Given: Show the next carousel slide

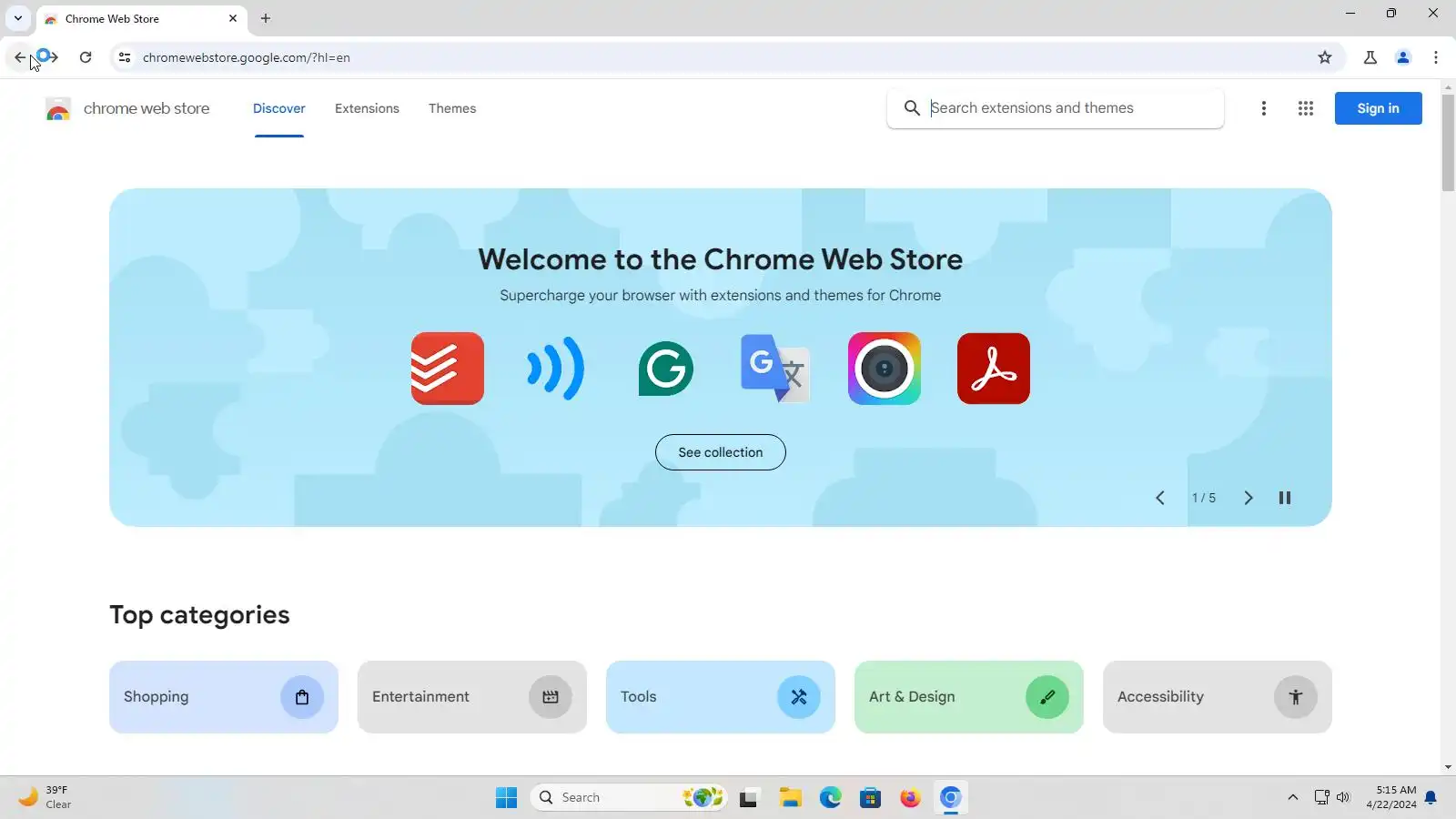Looking at the screenshot, I should coord(1249,498).
